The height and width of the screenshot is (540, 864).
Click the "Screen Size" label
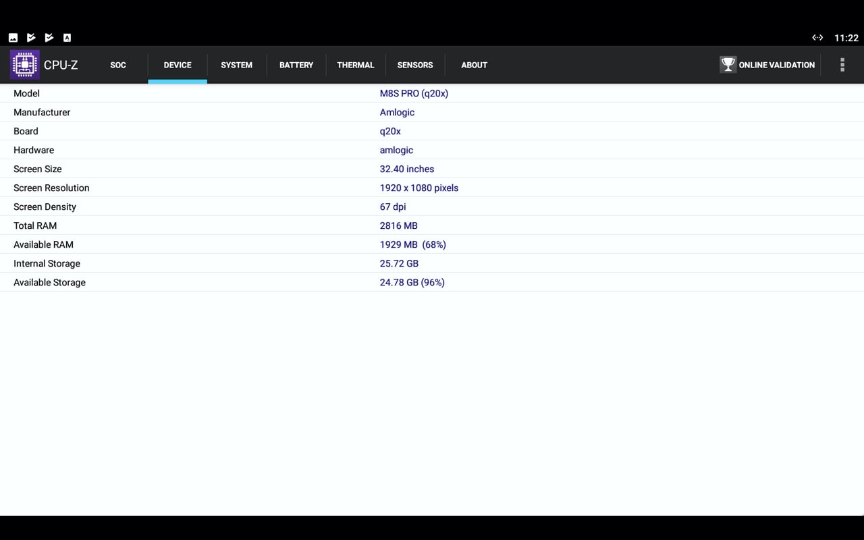click(x=38, y=169)
